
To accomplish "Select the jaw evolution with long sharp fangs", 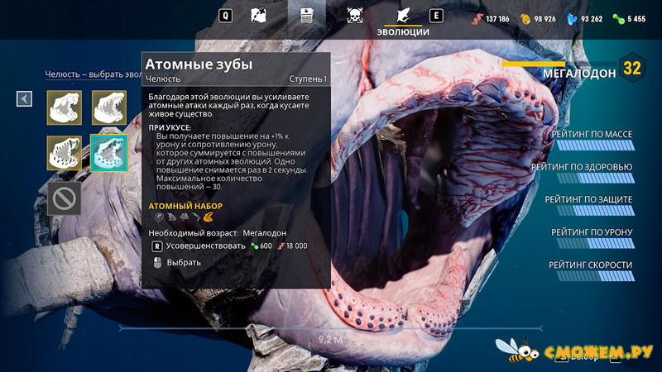I will (x=109, y=107).
